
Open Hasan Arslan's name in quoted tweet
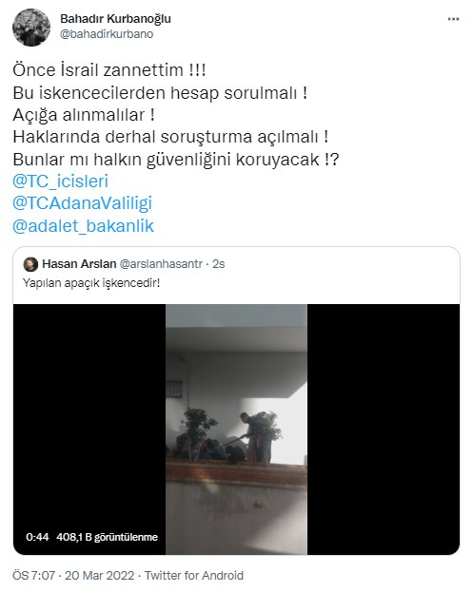(x=79, y=264)
